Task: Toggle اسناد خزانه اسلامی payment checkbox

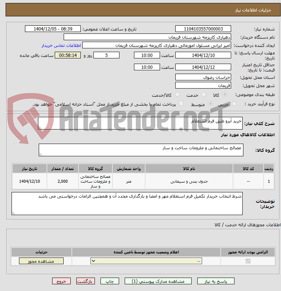Action: point(181,103)
